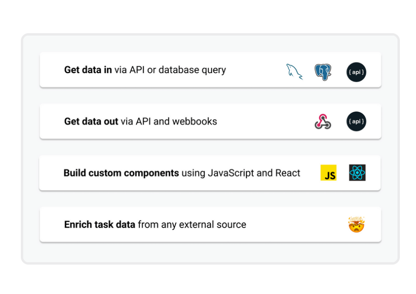Click the 'via API or database query' text
Image resolution: width=416 pixels, height=294 pixels.
coord(170,70)
